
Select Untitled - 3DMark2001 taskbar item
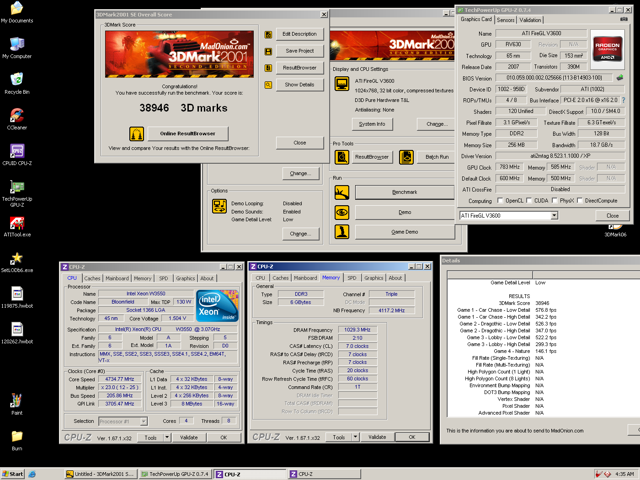[101, 474]
